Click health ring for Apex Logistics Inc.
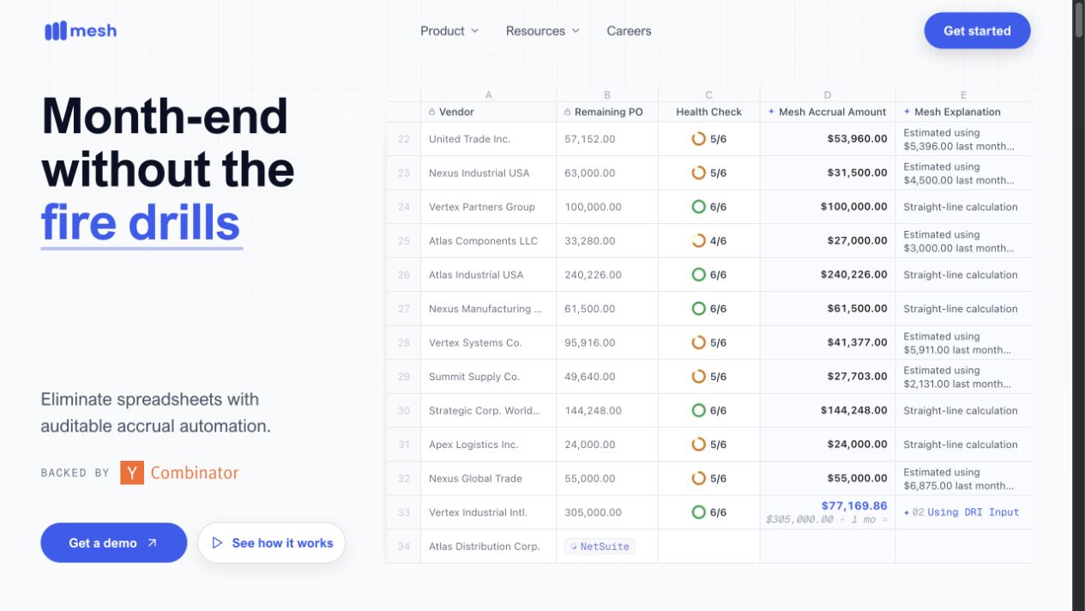Viewport: 1085px width, 611px height. click(x=698, y=445)
